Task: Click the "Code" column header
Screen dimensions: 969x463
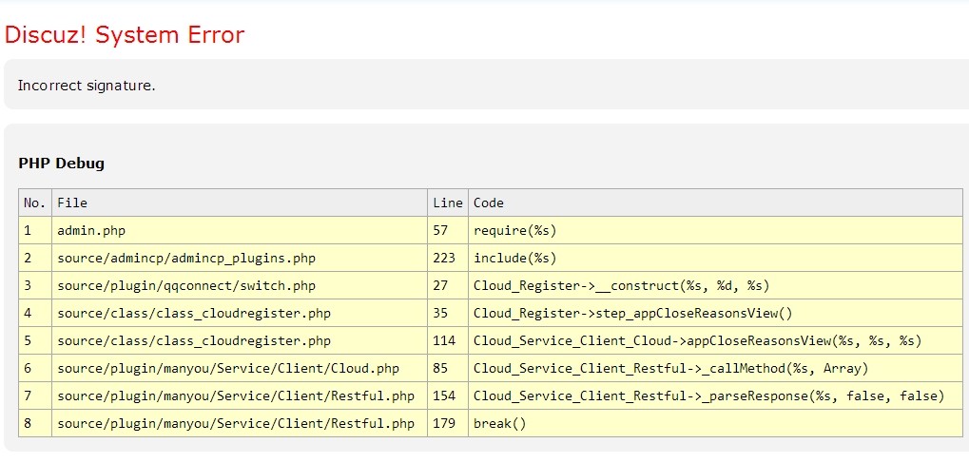Action: pyautogui.click(x=489, y=203)
